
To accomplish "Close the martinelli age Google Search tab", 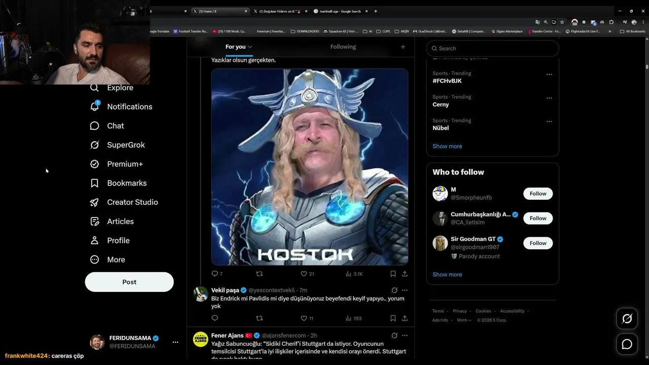I will pos(367,11).
